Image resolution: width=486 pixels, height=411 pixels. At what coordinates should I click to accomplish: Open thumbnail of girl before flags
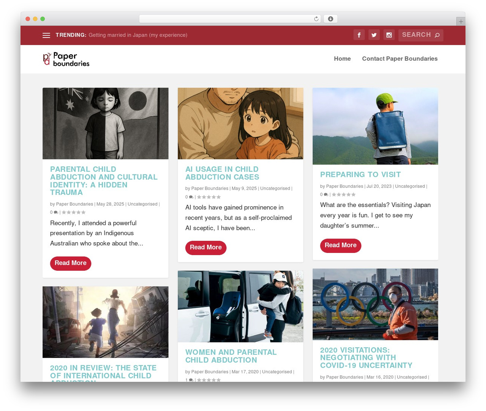click(x=106, y=124)
